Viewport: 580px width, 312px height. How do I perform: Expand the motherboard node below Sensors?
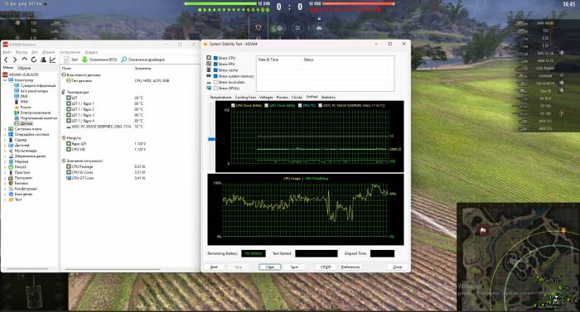tap(5, 129)
